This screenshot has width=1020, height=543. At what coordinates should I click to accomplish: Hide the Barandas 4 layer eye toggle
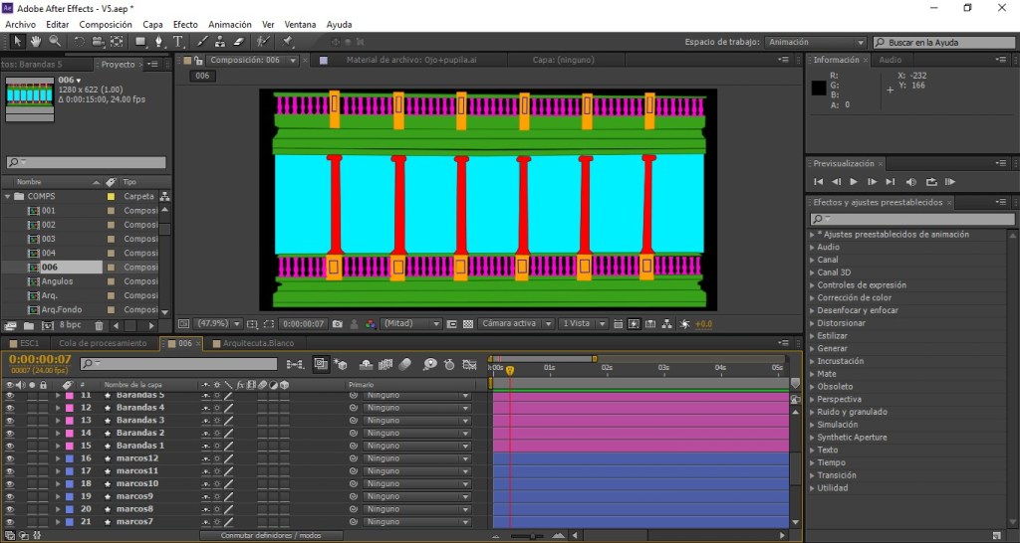10,408
